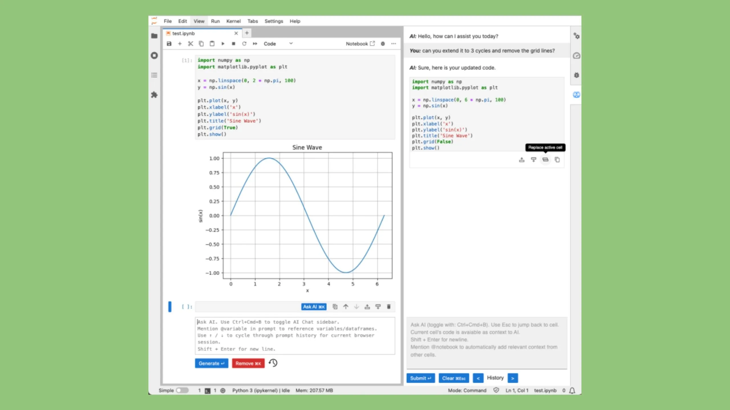The height and width of the screenshot is (410, 730).
Task: Run the selected cell with play icon
Action: pyautogui.click(x=223, y=44)
